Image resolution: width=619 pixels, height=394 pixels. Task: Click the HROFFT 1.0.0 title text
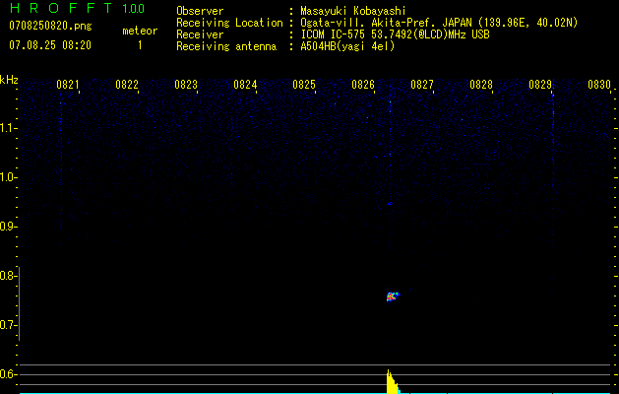tap(77, 8)
